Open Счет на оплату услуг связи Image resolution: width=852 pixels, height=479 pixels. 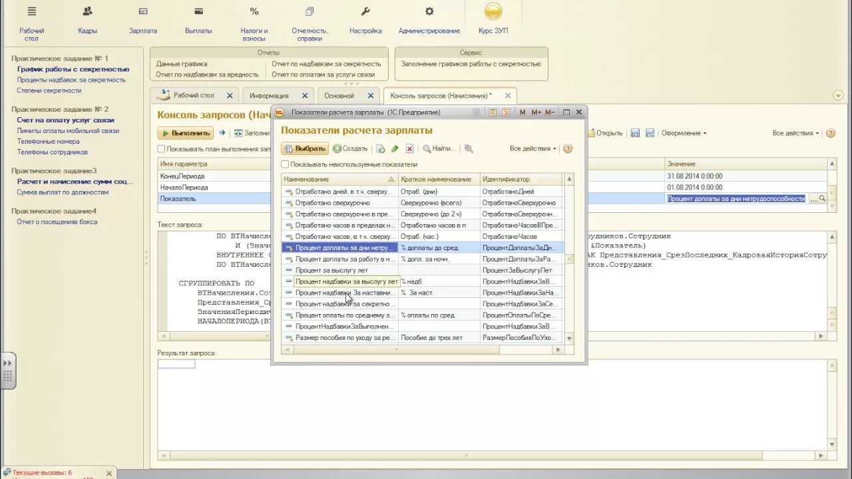coord(65,120)
